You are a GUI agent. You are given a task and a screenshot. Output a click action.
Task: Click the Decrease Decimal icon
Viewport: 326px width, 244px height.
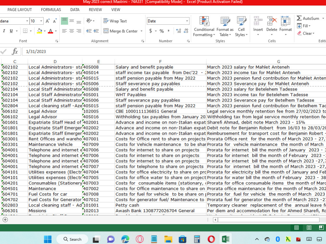pyautogui.click(x=186, y=31)
